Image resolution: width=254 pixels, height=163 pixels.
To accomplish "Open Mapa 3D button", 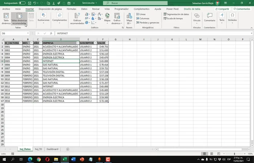I will 129,19.
